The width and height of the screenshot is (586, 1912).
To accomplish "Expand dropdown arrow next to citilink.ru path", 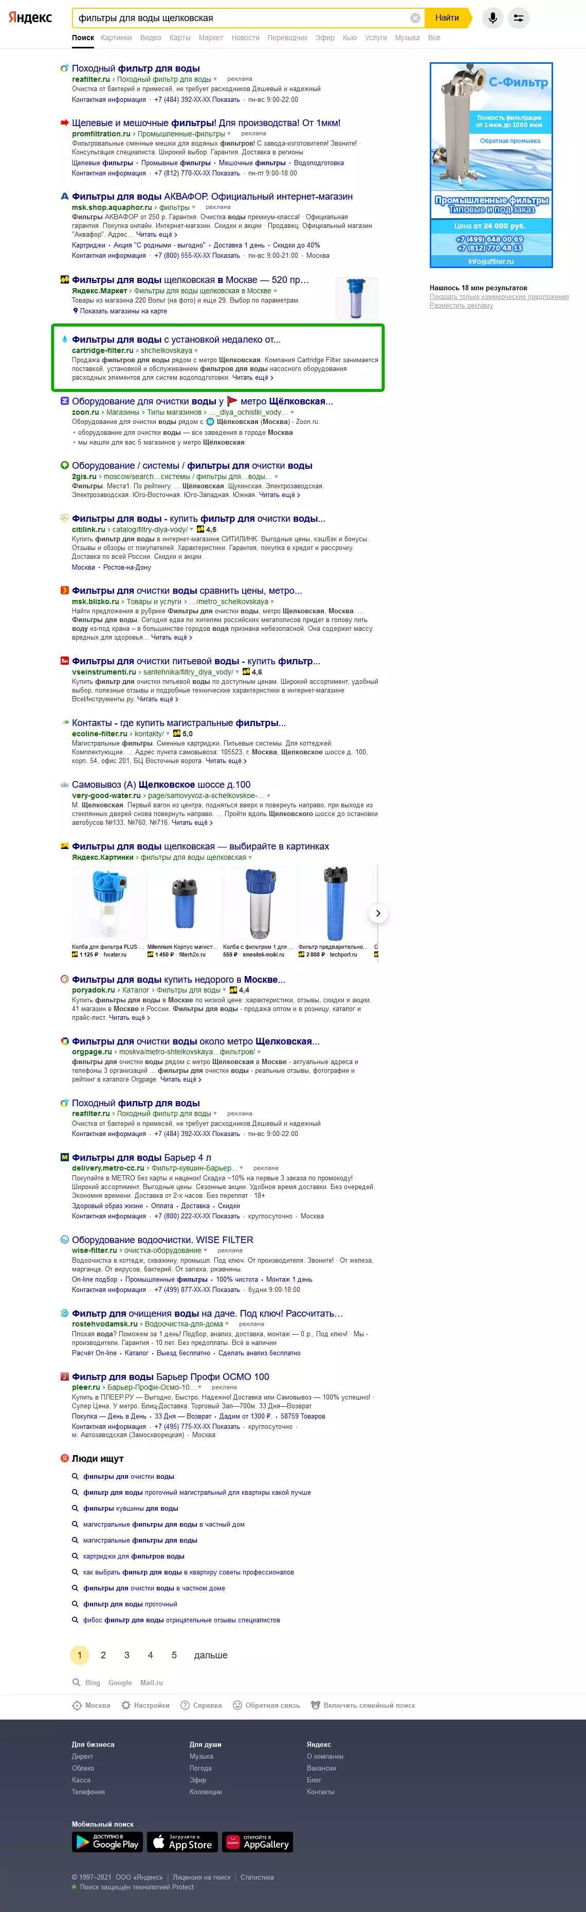I will tap(191, 529).
